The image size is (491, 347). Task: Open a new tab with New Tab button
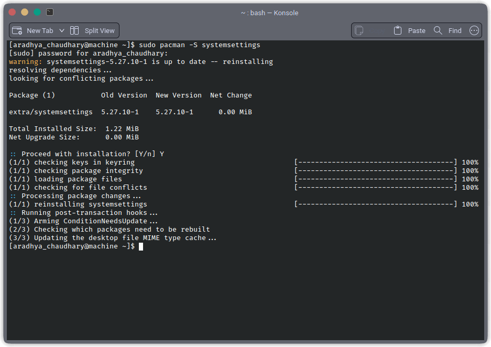click(32, 31)
